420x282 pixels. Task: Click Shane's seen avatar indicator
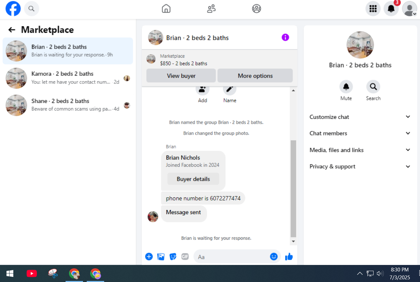tap(127, 105)
